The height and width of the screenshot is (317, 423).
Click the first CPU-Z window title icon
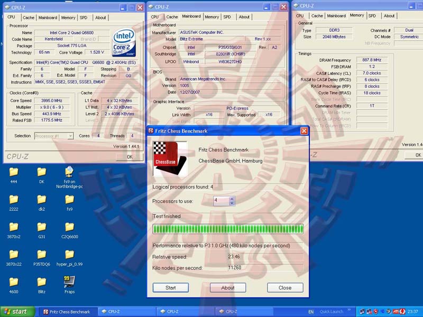coord(7,7)
